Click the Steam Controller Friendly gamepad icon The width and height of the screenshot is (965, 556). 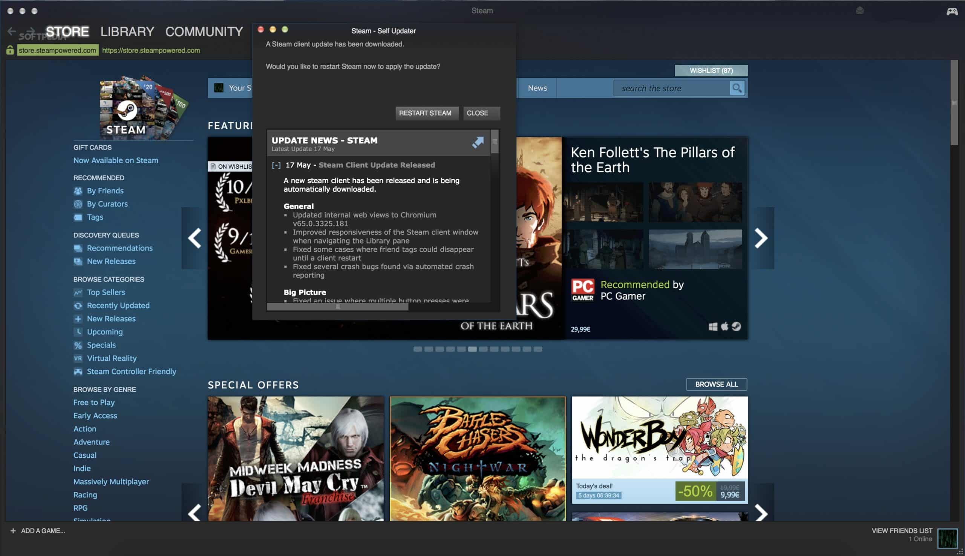(78, 372)
